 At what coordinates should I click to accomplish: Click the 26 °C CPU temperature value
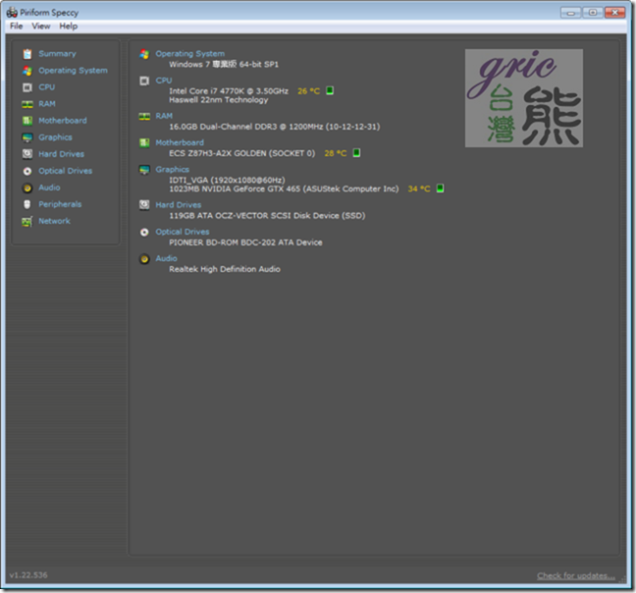click(308, 91)
